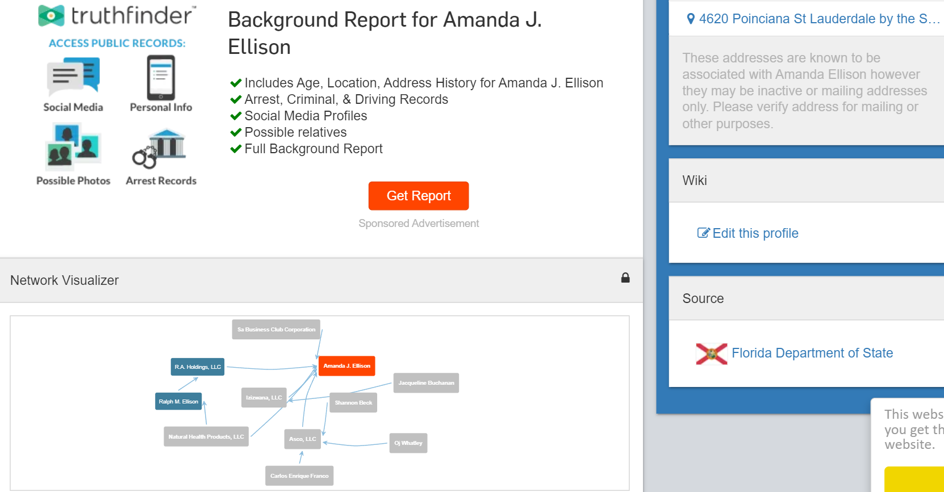
Task: Click the truthfinder logo
Action: click(117, 15)
